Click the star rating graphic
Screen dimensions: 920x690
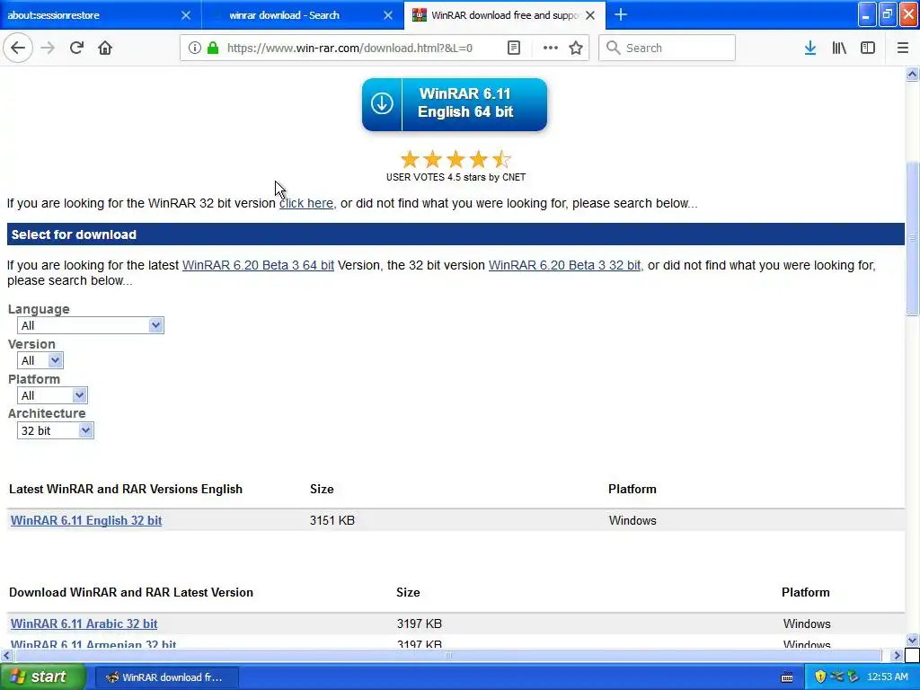456,159
